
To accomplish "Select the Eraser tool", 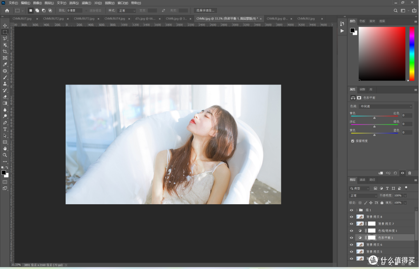I will (x=5, y=97).
